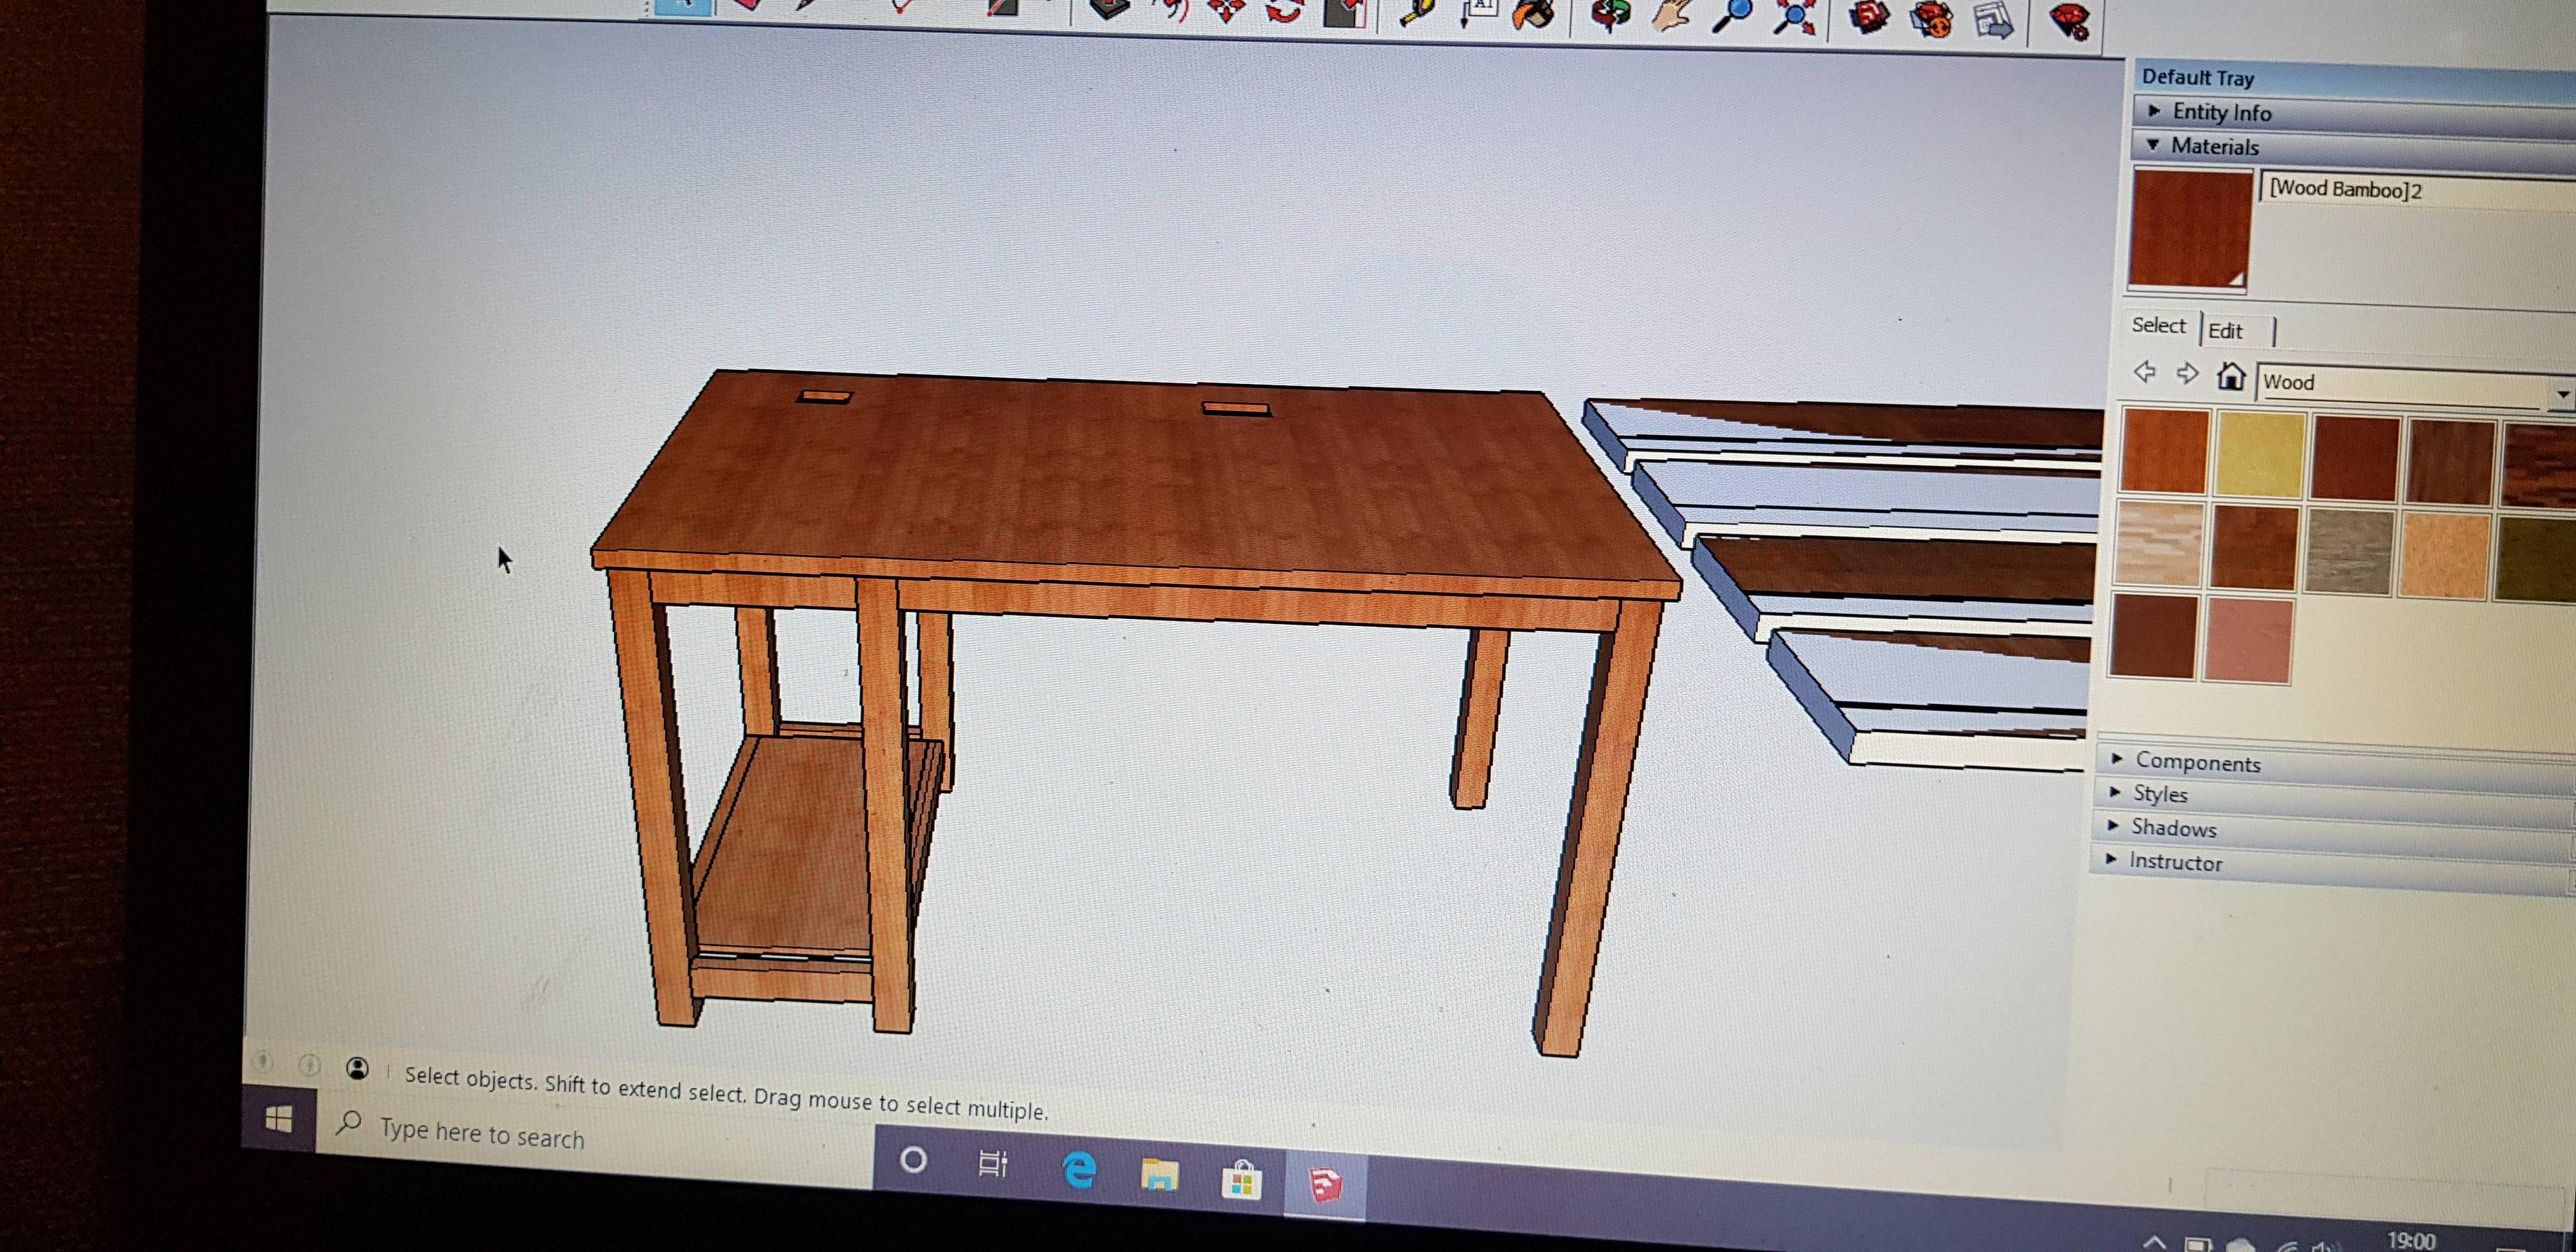
Task: Expand the Components panel
Action: coord(2197,762)
